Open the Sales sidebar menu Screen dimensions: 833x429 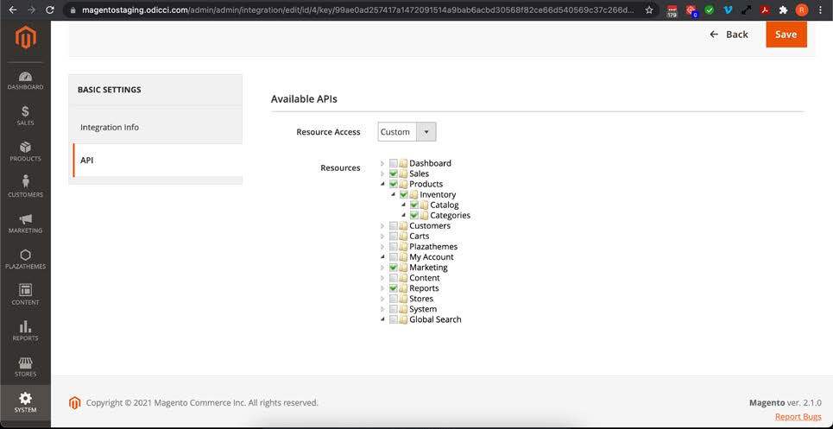coord(25,116)
